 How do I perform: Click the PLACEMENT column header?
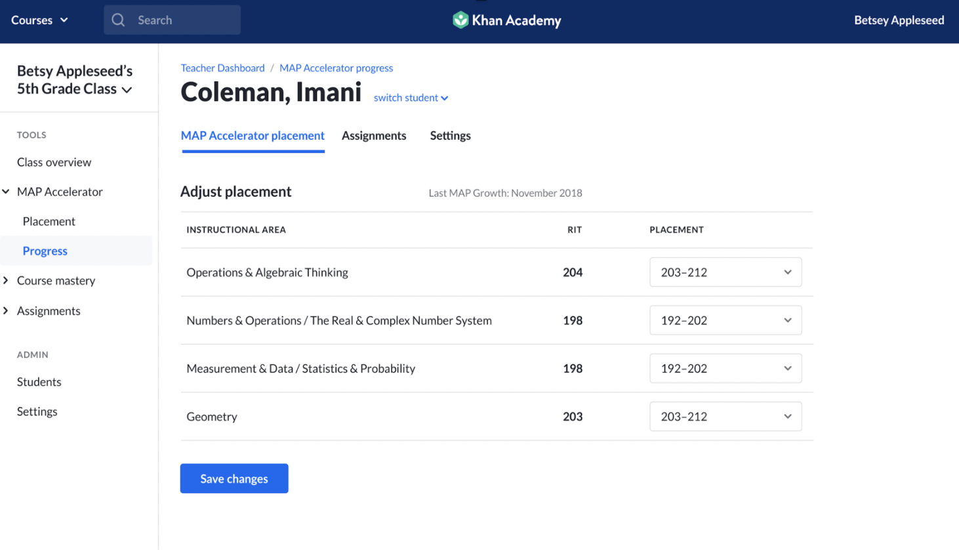pos(676,230)
